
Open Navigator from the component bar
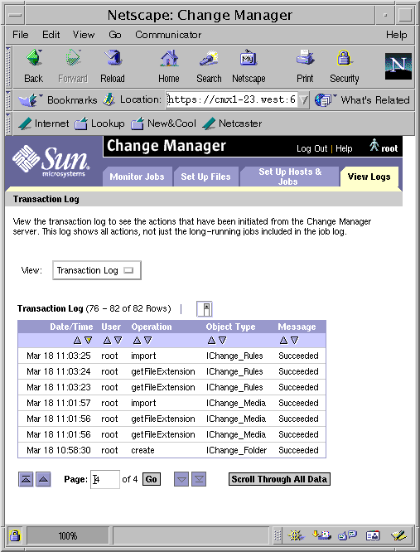pos(296,535)
